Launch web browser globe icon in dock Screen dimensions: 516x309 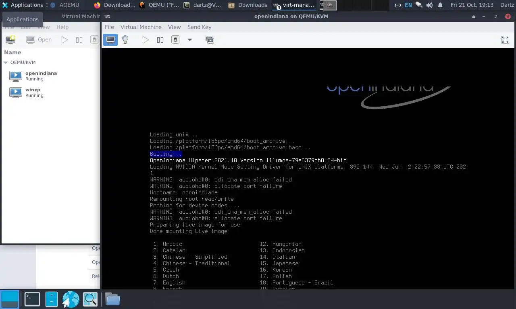point(71,299)
